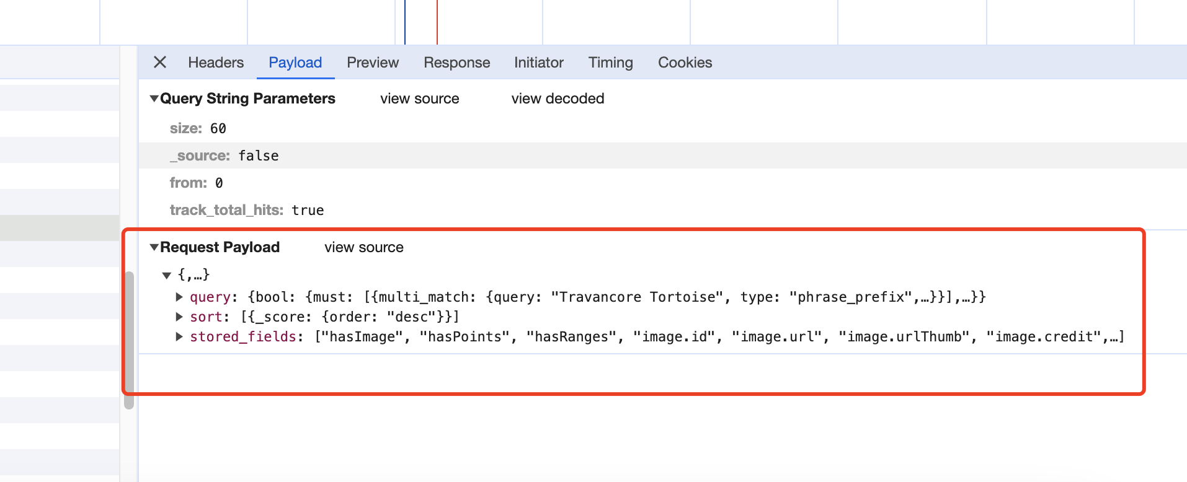Click view decoded link
Viewport: 1187px width, 482px height.
pos(558,99)
